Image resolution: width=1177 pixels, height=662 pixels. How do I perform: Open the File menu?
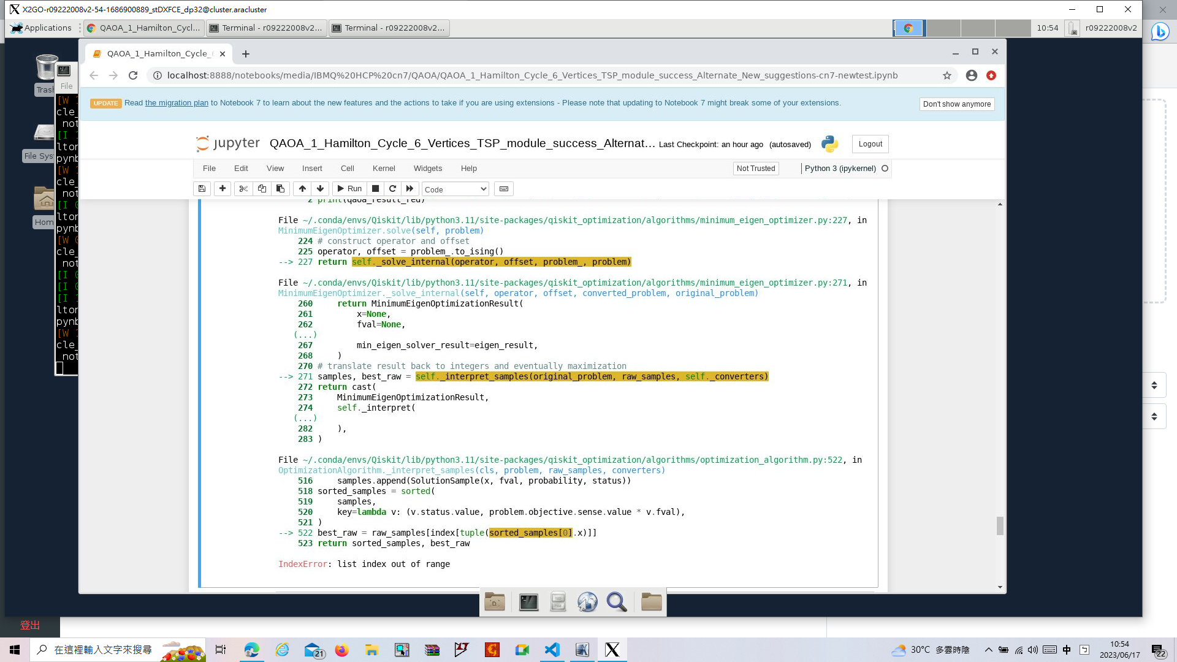[x=209, y=169]
